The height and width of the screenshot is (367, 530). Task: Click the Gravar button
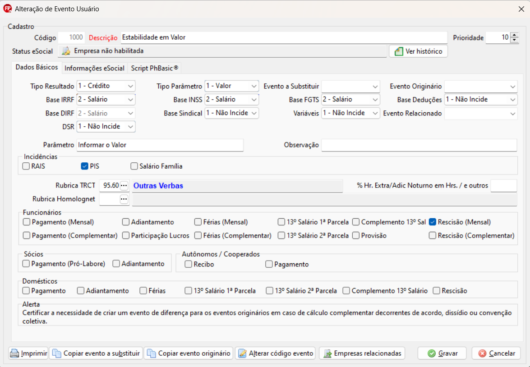click(x=442, y=353)
